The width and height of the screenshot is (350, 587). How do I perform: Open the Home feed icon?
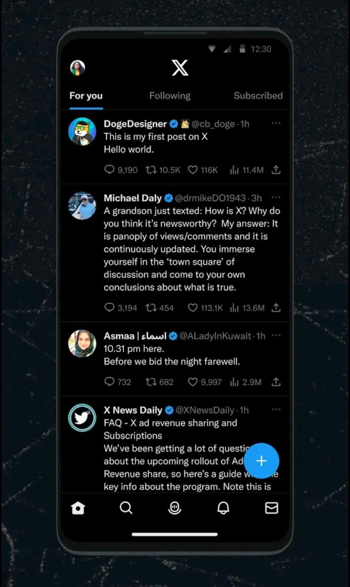click(x=78, y=508)
